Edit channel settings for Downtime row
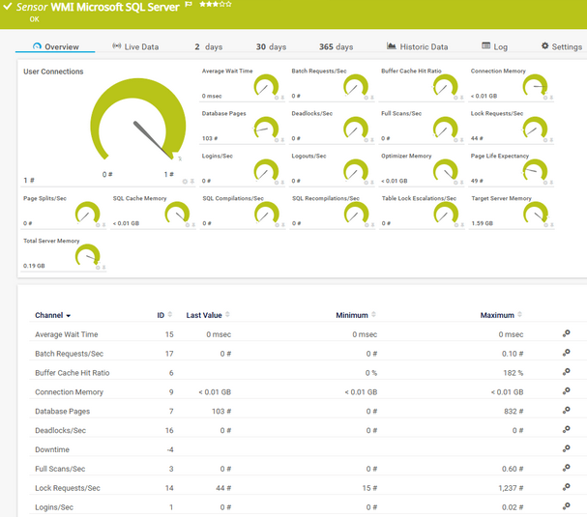 click(566, 448)
